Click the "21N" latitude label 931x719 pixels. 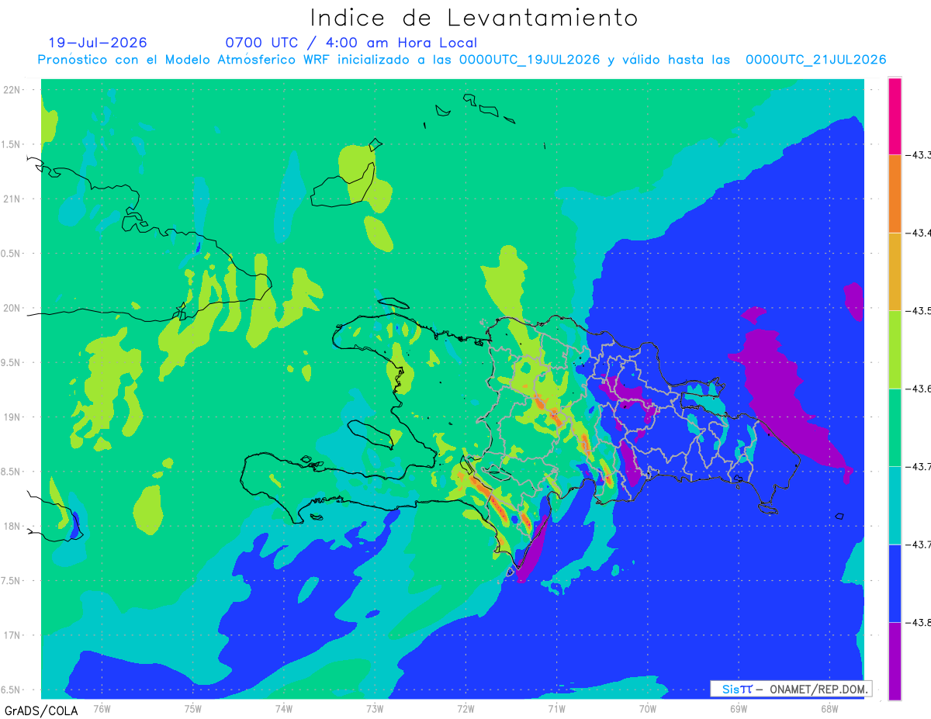[12, 199]
